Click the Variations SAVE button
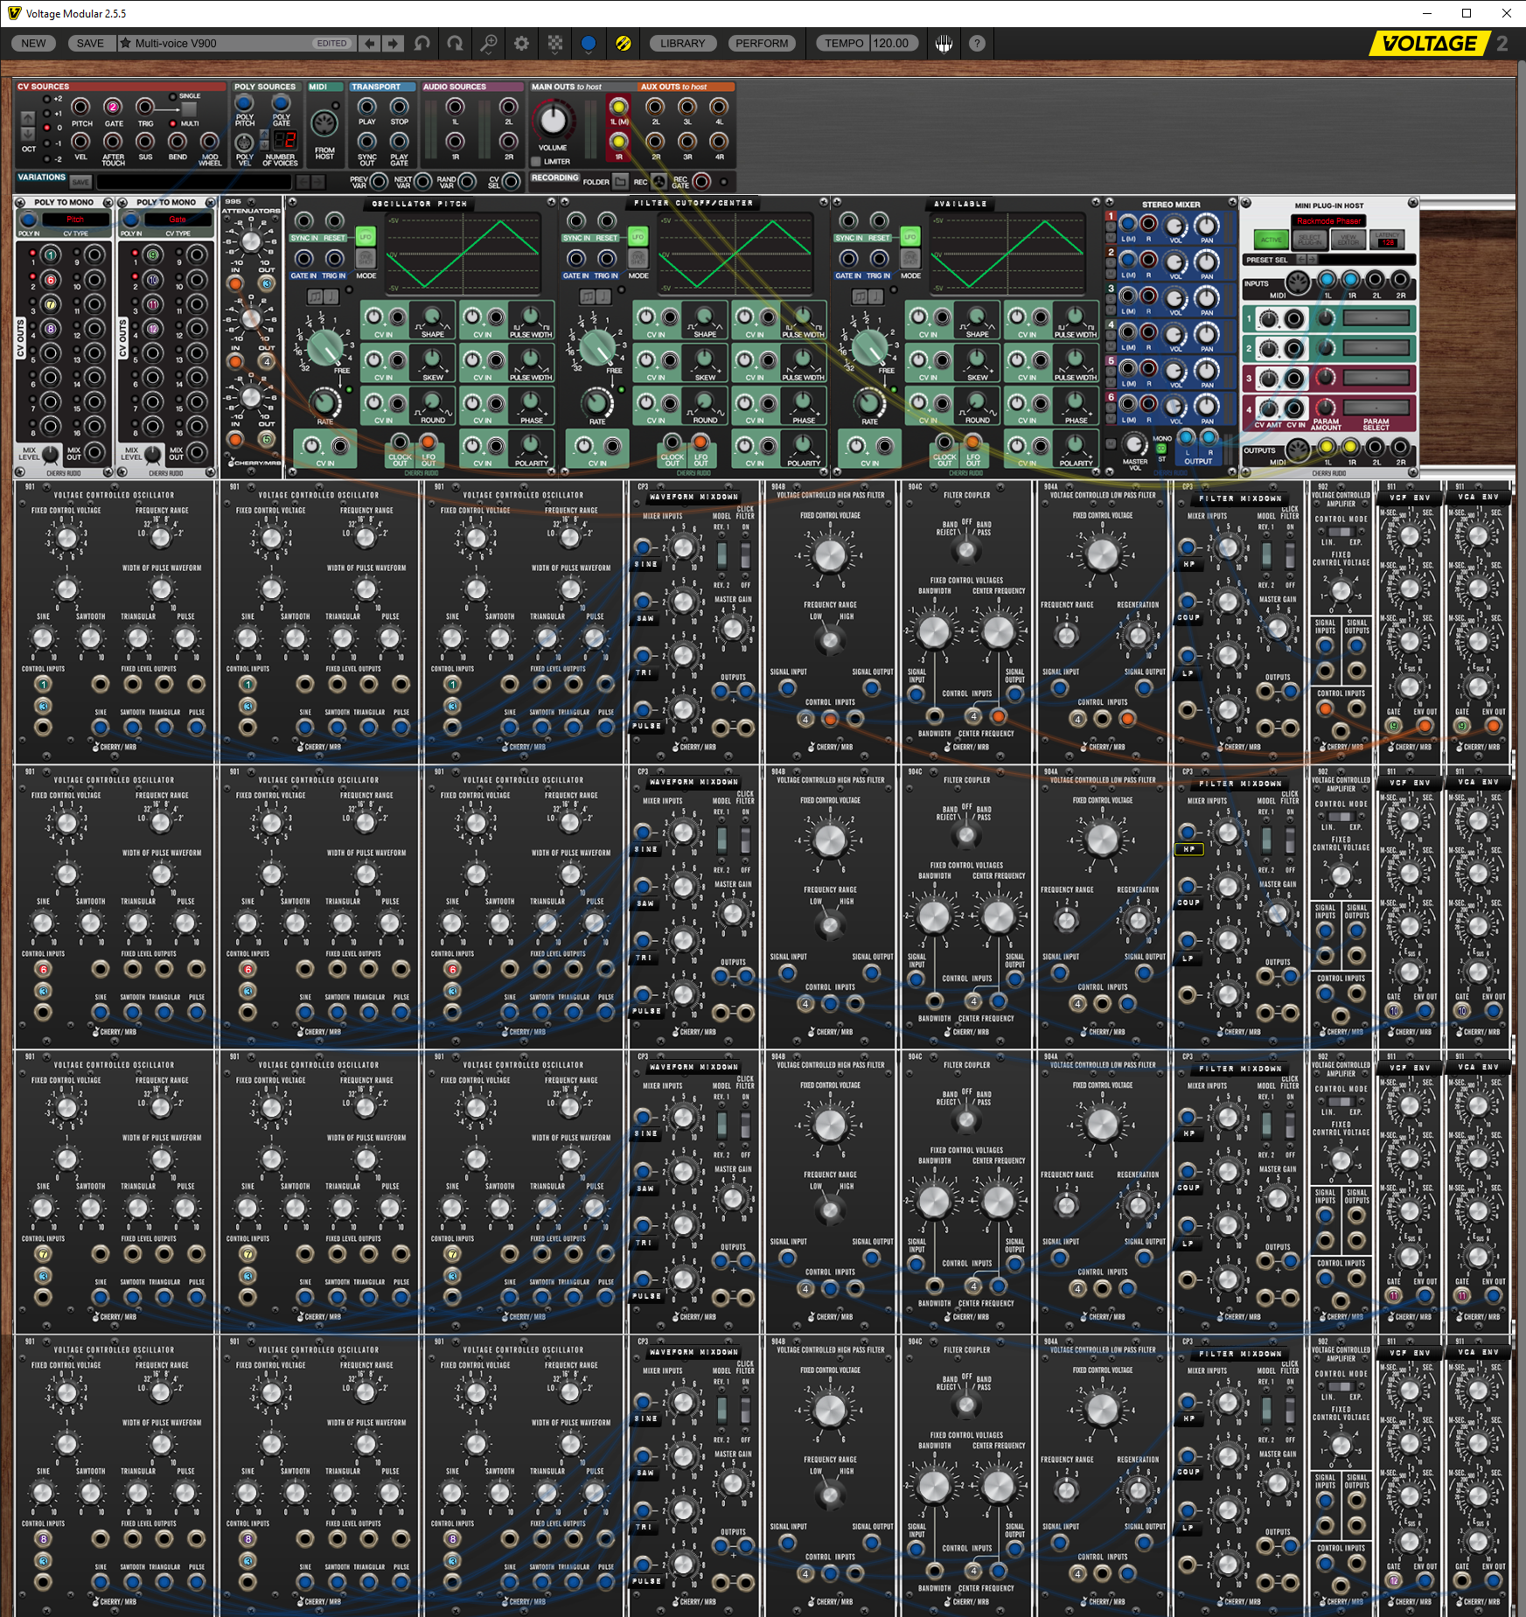The width and height of the screenshot is (1526, 1617). coord(80,182)
